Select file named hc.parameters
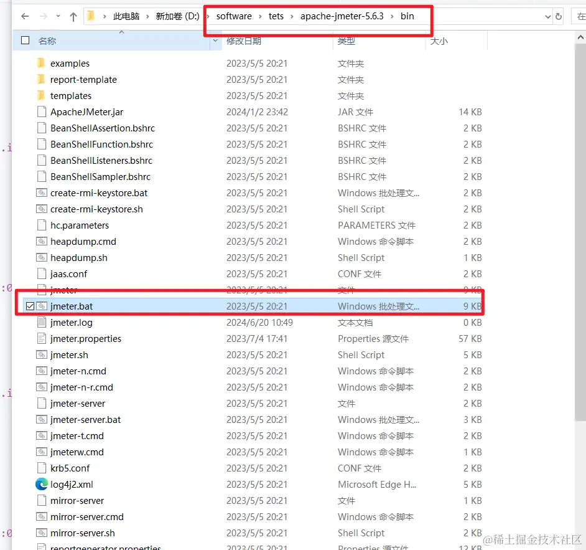The image size is (586, 550). (x=80, y=225)
